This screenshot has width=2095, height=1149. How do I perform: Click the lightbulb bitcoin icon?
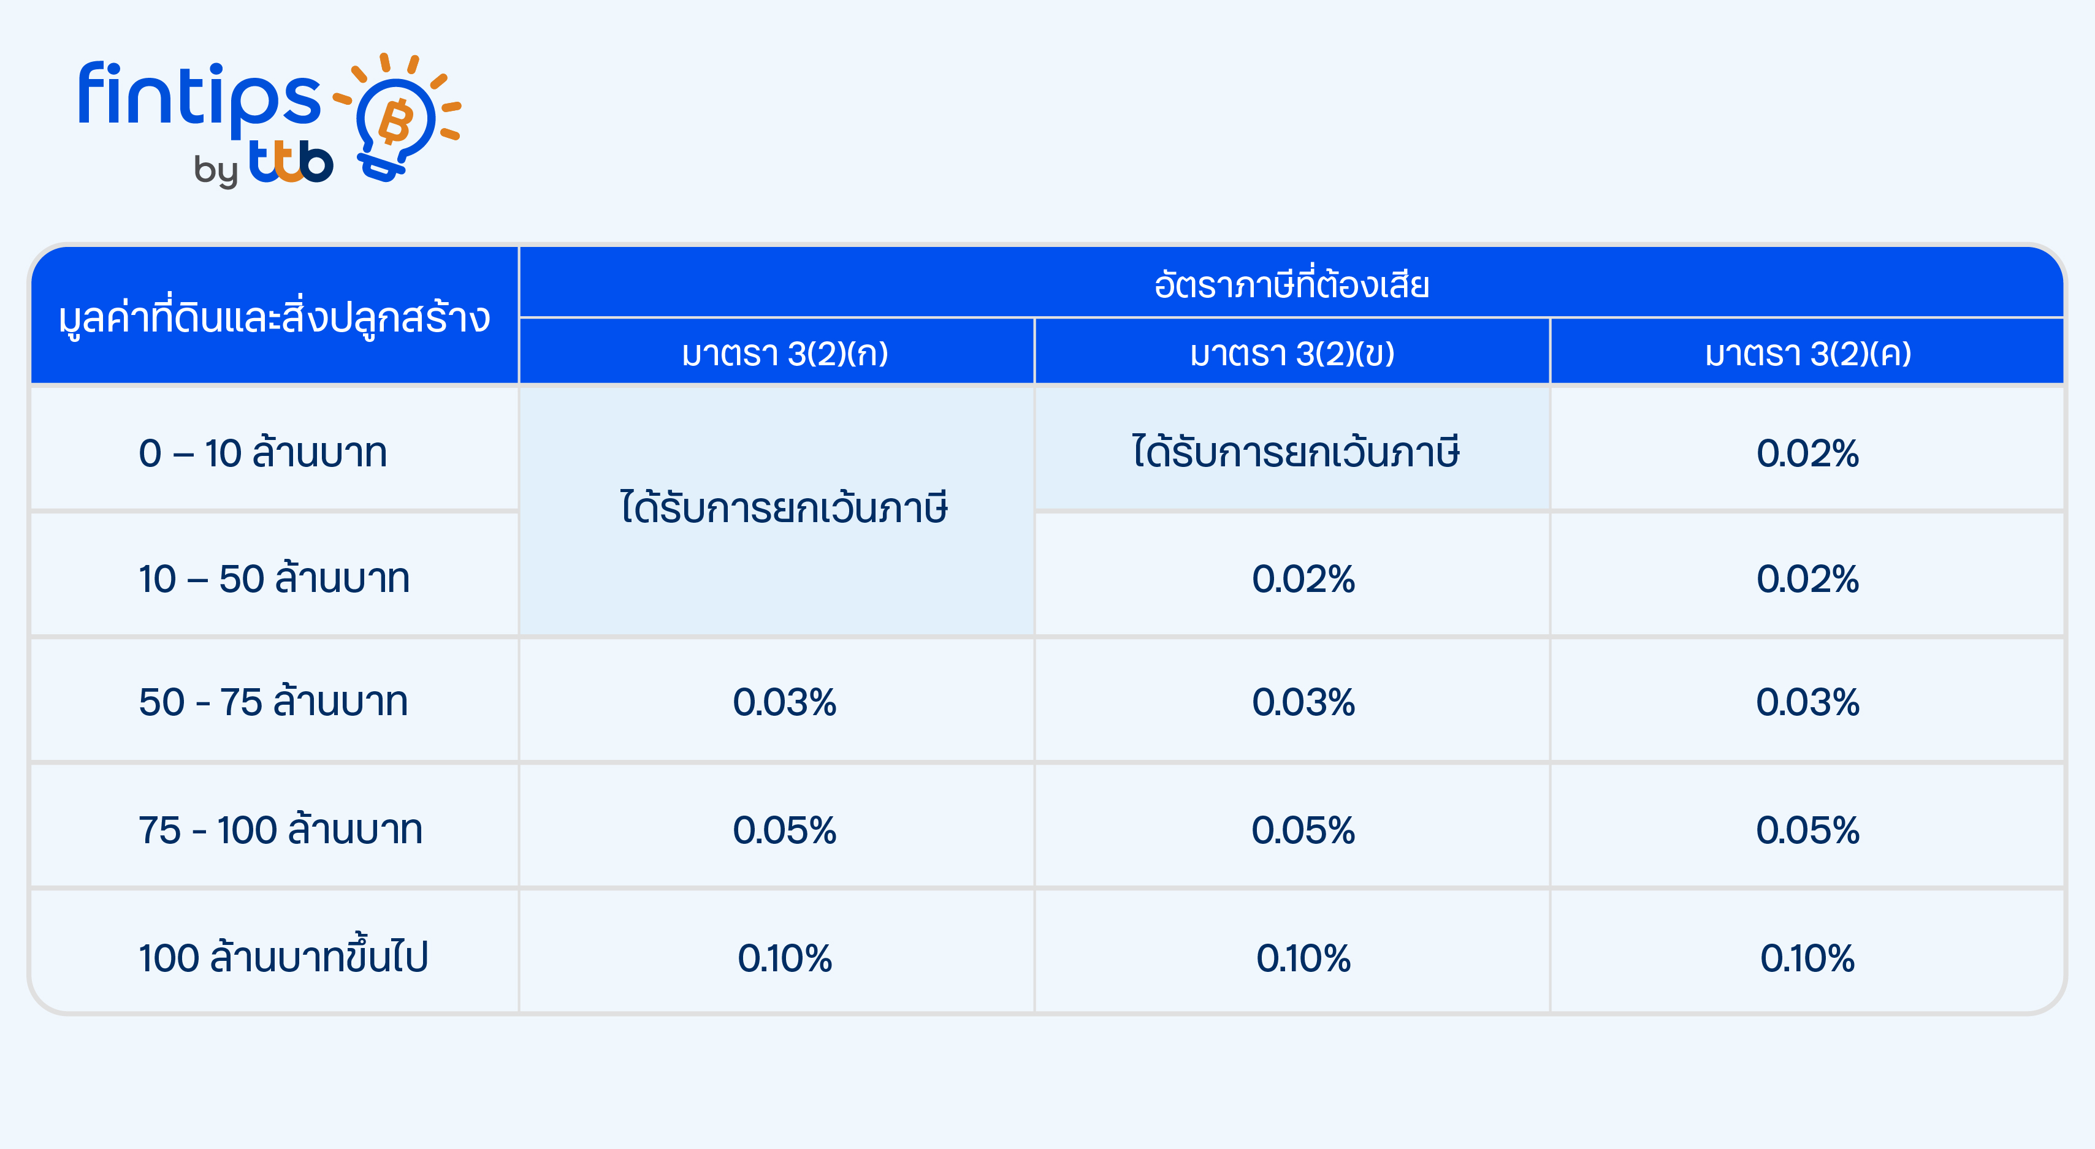[x=397, y=116]
